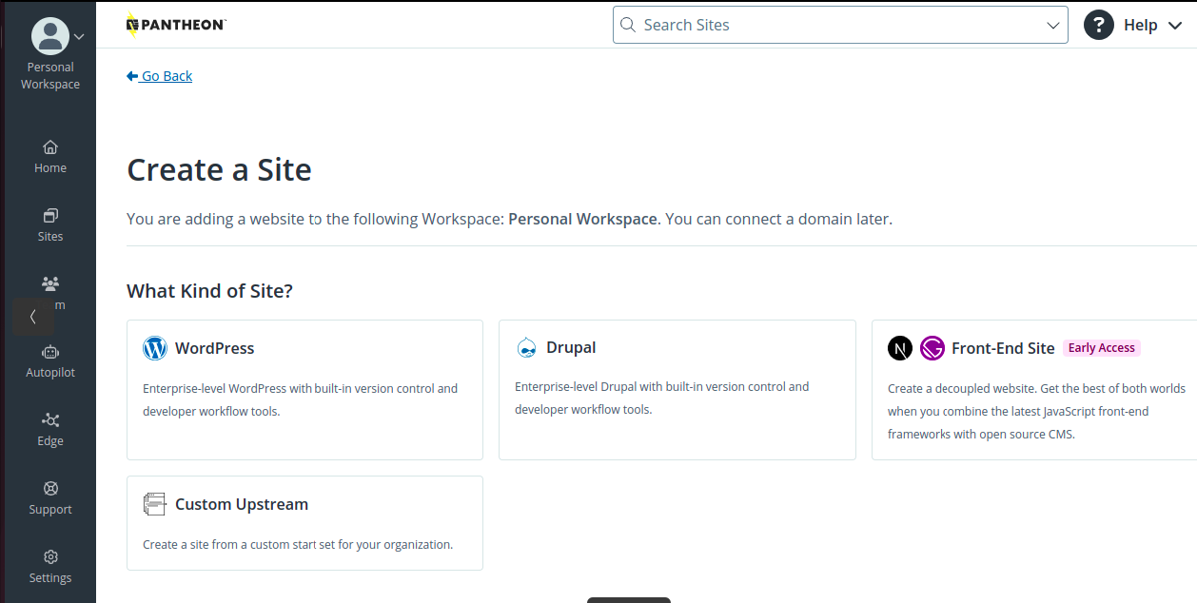Select the Team people icon

[x=50, y=283]
